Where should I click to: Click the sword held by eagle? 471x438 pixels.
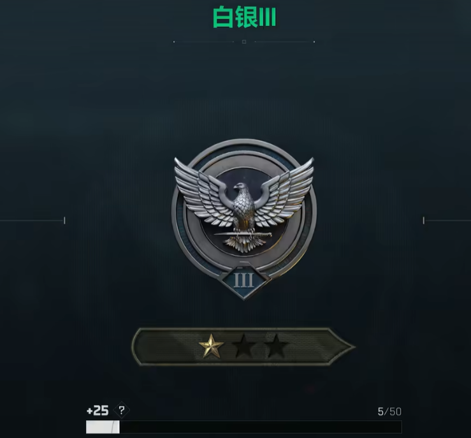(243, 235)
